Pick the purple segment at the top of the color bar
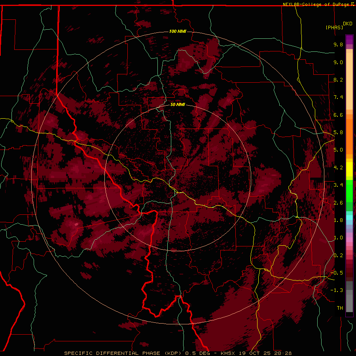Screen dimensions: 356x356 tap(349, 40)
